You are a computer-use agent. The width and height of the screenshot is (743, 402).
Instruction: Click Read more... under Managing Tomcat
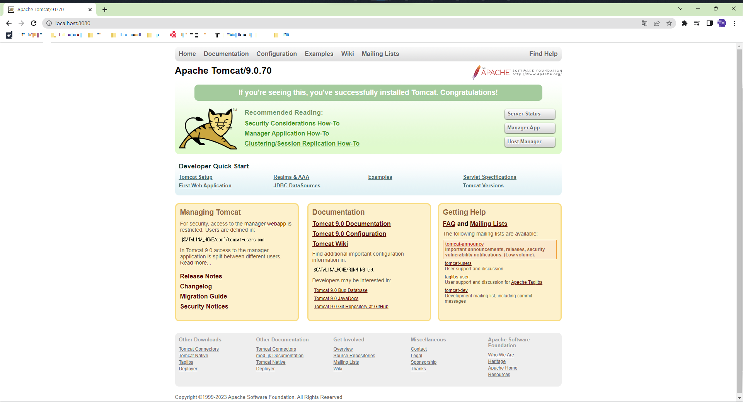click(x=195, y=263)
